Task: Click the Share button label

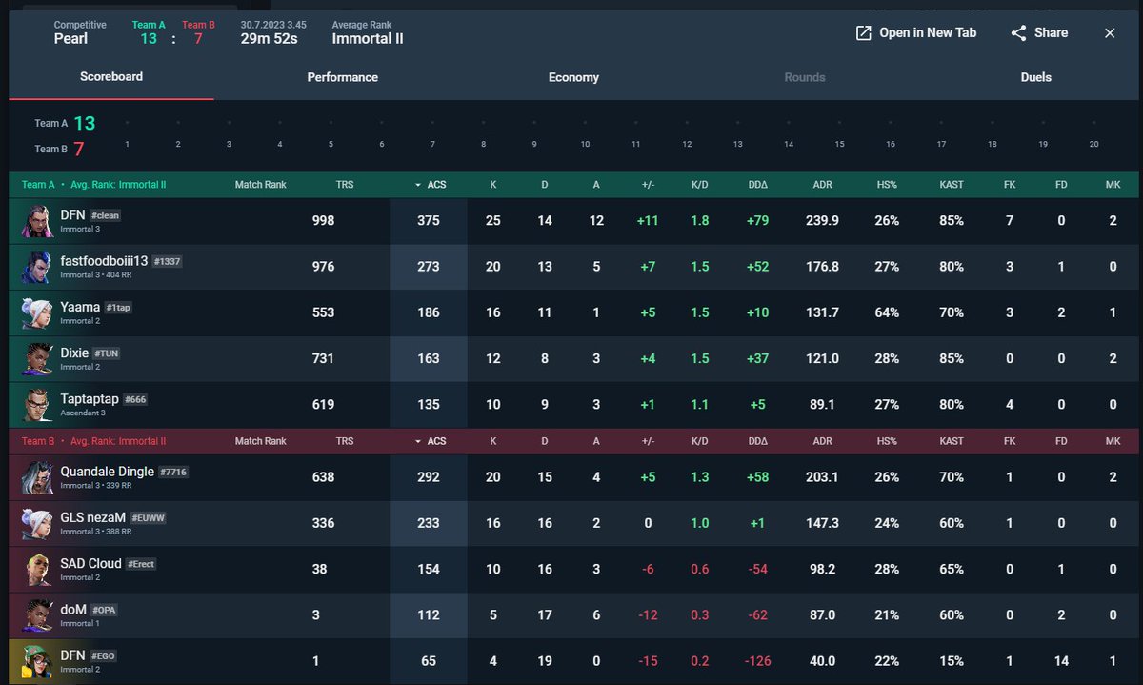Action: click(1051, 32)
